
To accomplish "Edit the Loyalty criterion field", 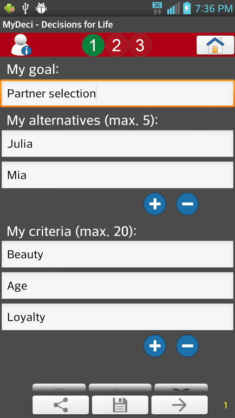I will [117, 317].
